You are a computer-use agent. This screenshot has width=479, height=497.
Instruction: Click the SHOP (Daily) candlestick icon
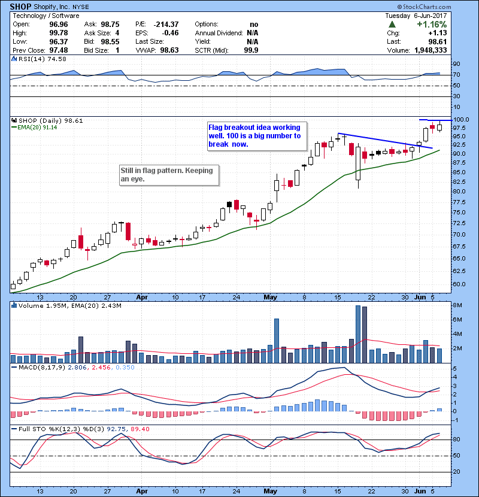coord(14,120)
